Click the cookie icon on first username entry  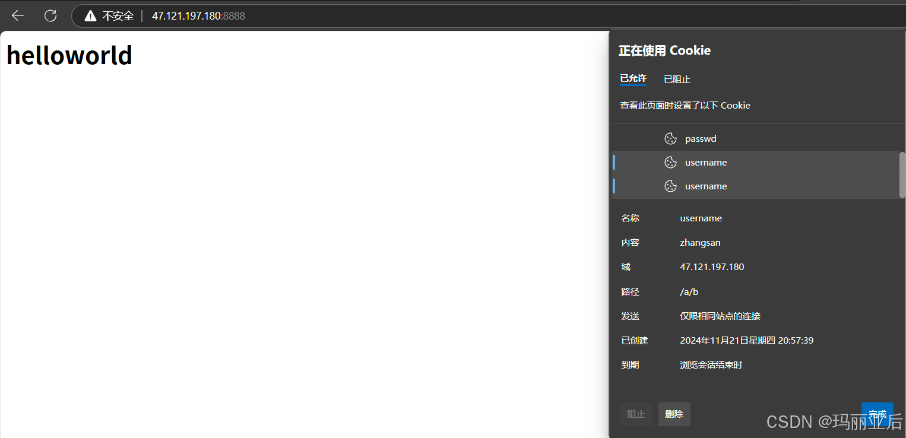670,162
